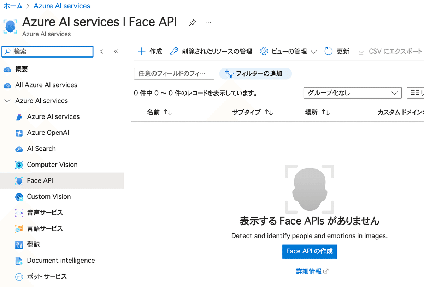Click the 言語サービス icon
Viewport: 424px width, 287px height.
pos(19,229)
